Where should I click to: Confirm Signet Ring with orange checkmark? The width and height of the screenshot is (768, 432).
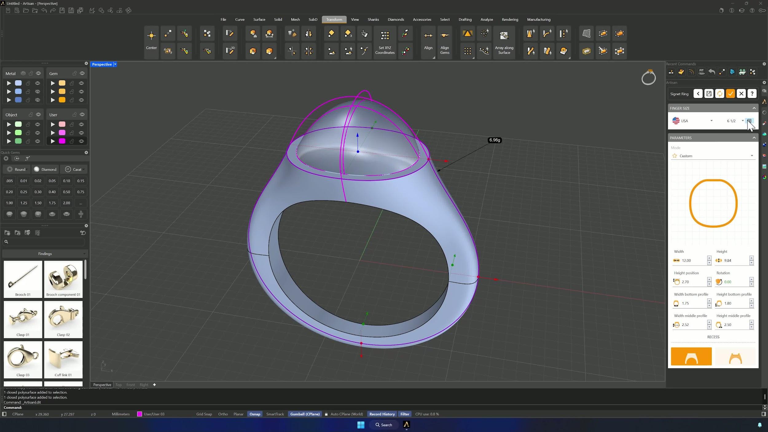click(730, 94)
